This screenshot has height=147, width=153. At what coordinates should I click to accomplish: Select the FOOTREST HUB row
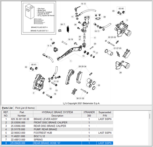[x=57, y=133]
